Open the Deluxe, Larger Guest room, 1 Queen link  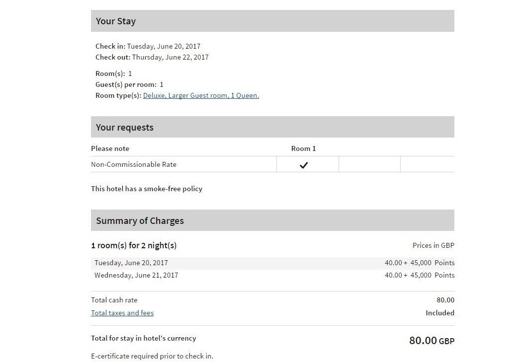201,95
